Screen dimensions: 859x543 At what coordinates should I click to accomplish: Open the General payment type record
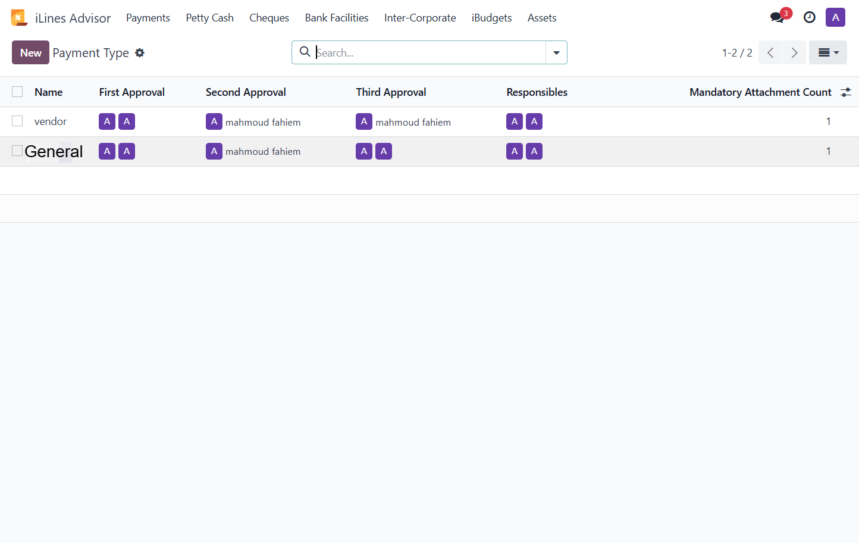(54, 151)
